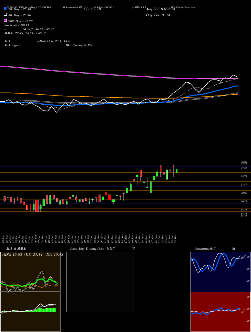Select the '50 Day - 23.36' legend text

click(19, 15)
